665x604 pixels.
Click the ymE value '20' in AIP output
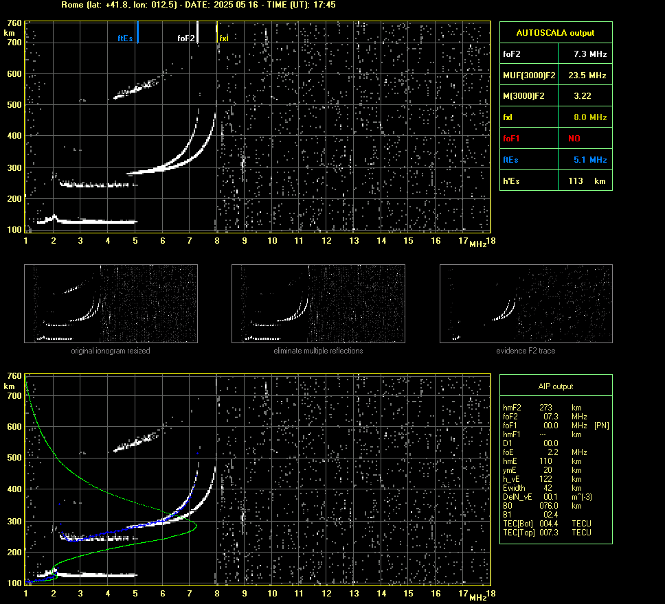click(x=548, y=470)
